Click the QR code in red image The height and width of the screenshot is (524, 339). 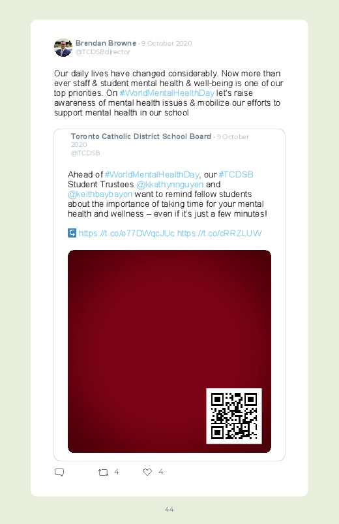[234, 416]
